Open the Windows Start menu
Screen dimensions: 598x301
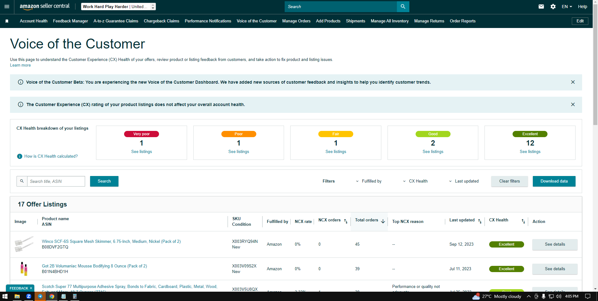coord(5,296)
